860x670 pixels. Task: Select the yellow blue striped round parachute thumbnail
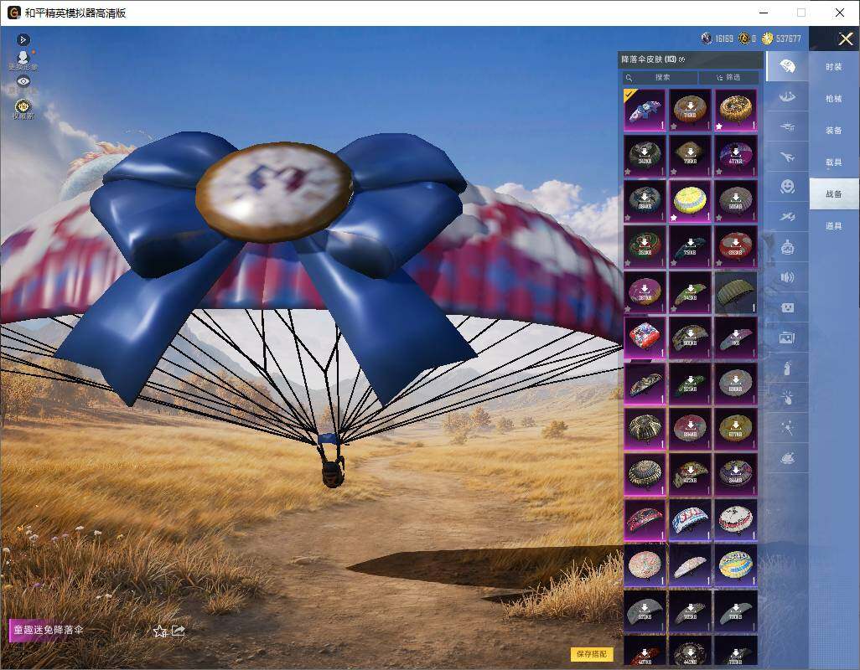(x=735, y=564)
